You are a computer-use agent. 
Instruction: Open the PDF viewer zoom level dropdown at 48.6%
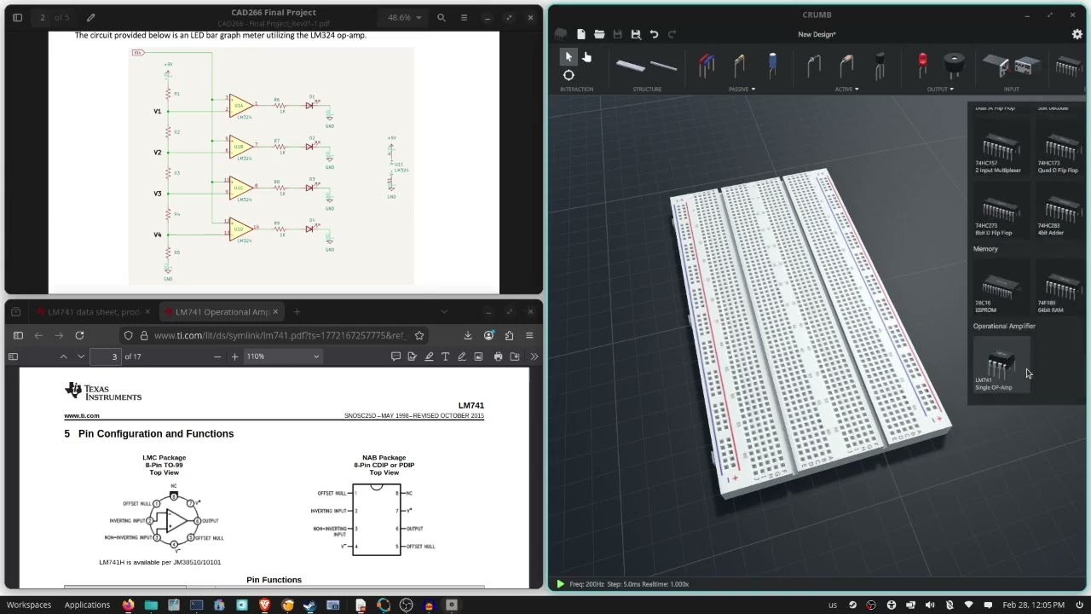coord(405,17)
